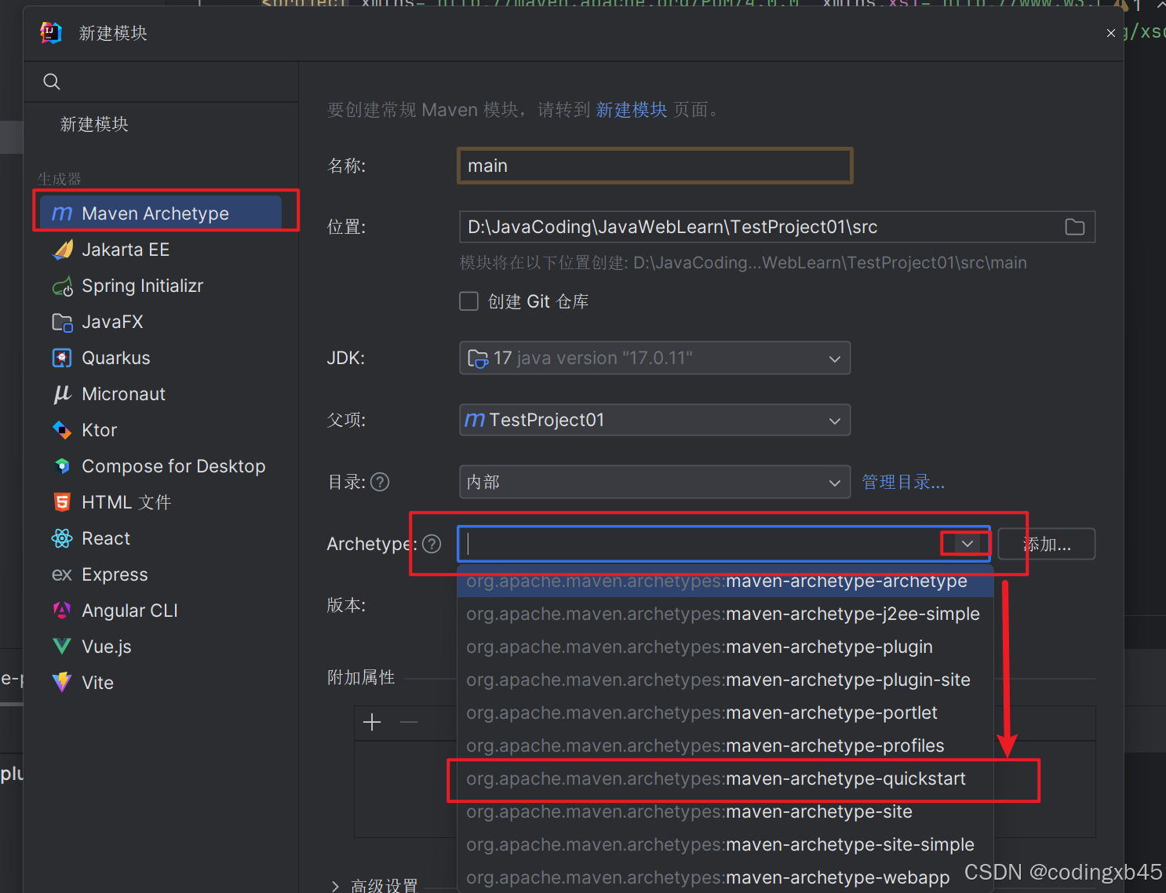Focus the 名称 field containing main
Screen dimensions: 1166x893
coord(655,166)
